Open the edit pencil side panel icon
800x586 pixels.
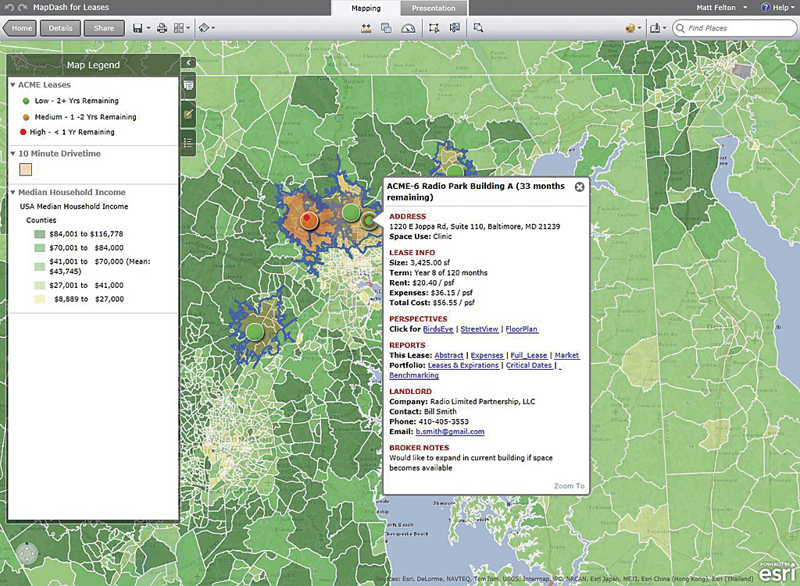188,114
